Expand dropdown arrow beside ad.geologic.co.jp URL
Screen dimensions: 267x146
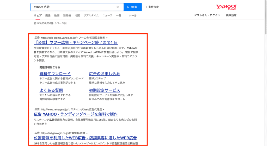87,133
